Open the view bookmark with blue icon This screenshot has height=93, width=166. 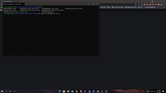tap(141, 7)
